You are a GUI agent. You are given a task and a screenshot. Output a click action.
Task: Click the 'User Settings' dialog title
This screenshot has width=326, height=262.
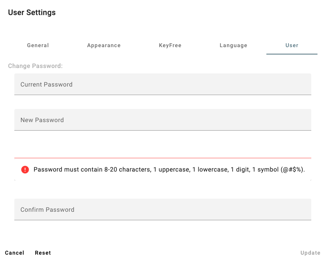click(x=32, y=12)
